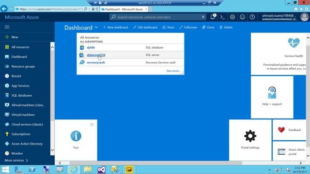
Task: Click Virtual machines sidebar icon
Action: [x=7, y=115]
